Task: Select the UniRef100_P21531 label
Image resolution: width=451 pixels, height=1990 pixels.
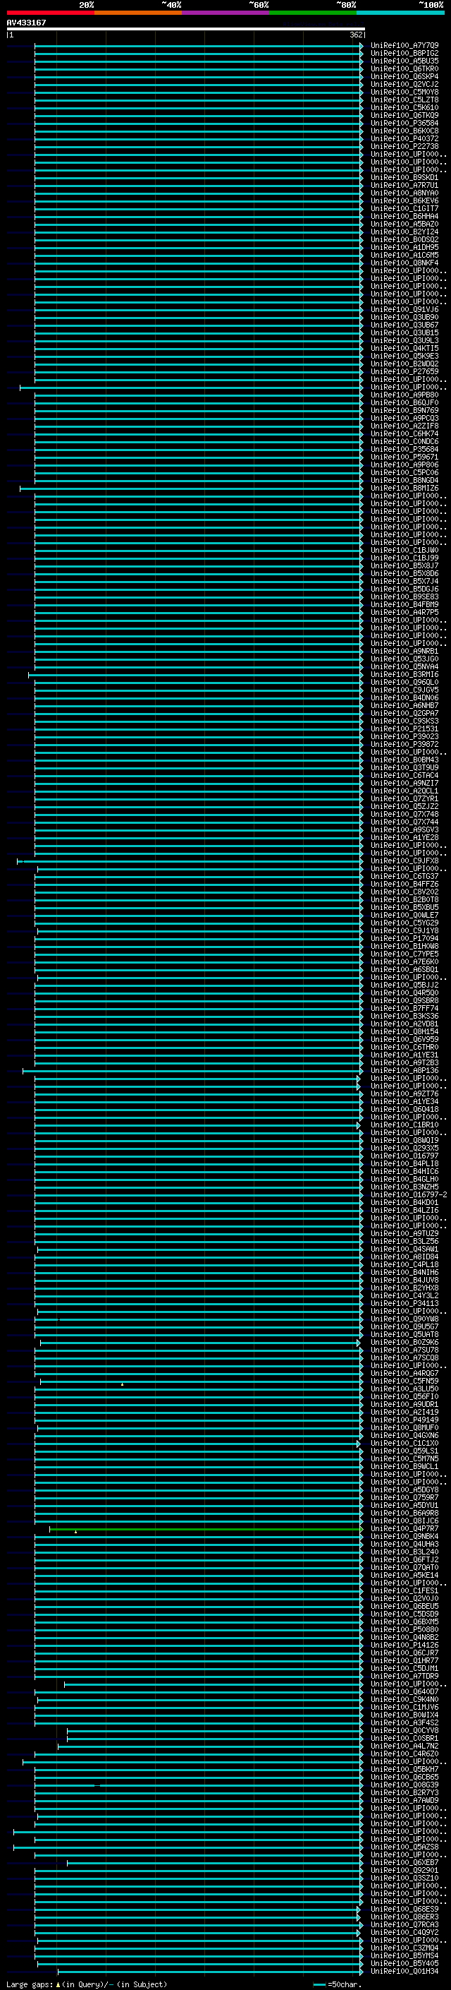Action: pos(404,729)
